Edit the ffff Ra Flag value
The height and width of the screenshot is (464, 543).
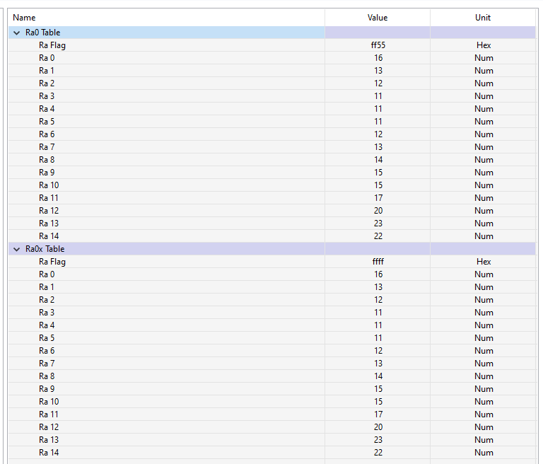[x=378, y=262]
